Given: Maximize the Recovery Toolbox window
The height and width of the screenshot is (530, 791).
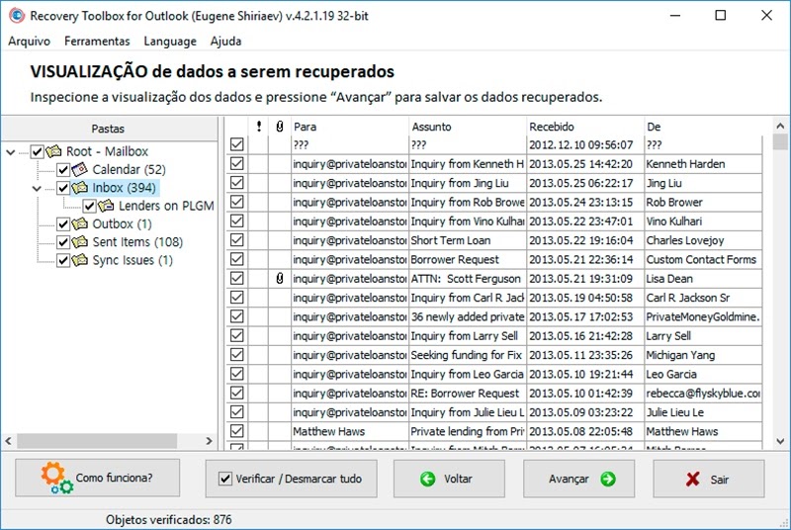Looking at the screenshot, I should (721, 15).
